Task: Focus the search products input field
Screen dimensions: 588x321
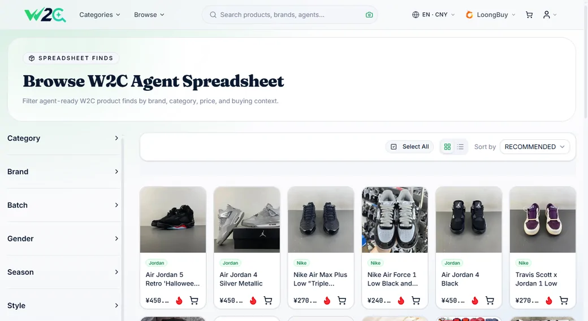Action: coord(289,15)
